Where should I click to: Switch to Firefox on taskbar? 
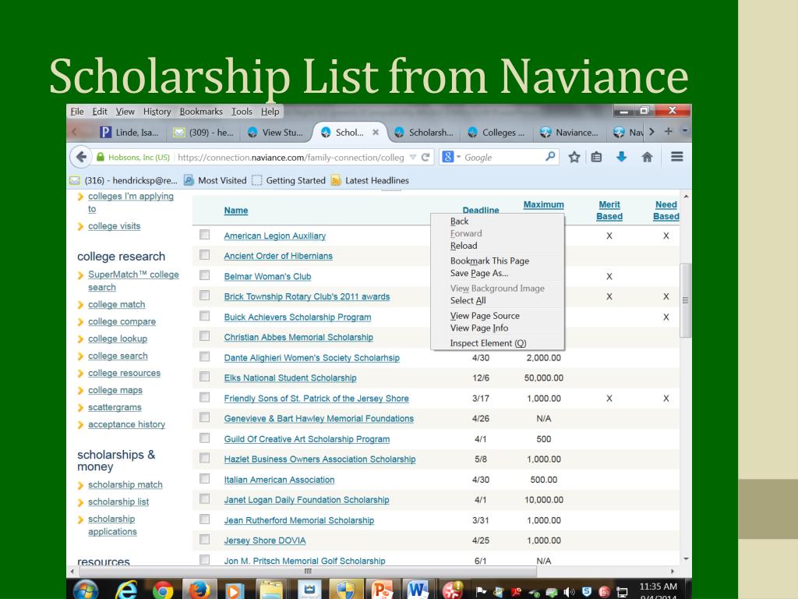pyautogui.click(x=199, y=590)
